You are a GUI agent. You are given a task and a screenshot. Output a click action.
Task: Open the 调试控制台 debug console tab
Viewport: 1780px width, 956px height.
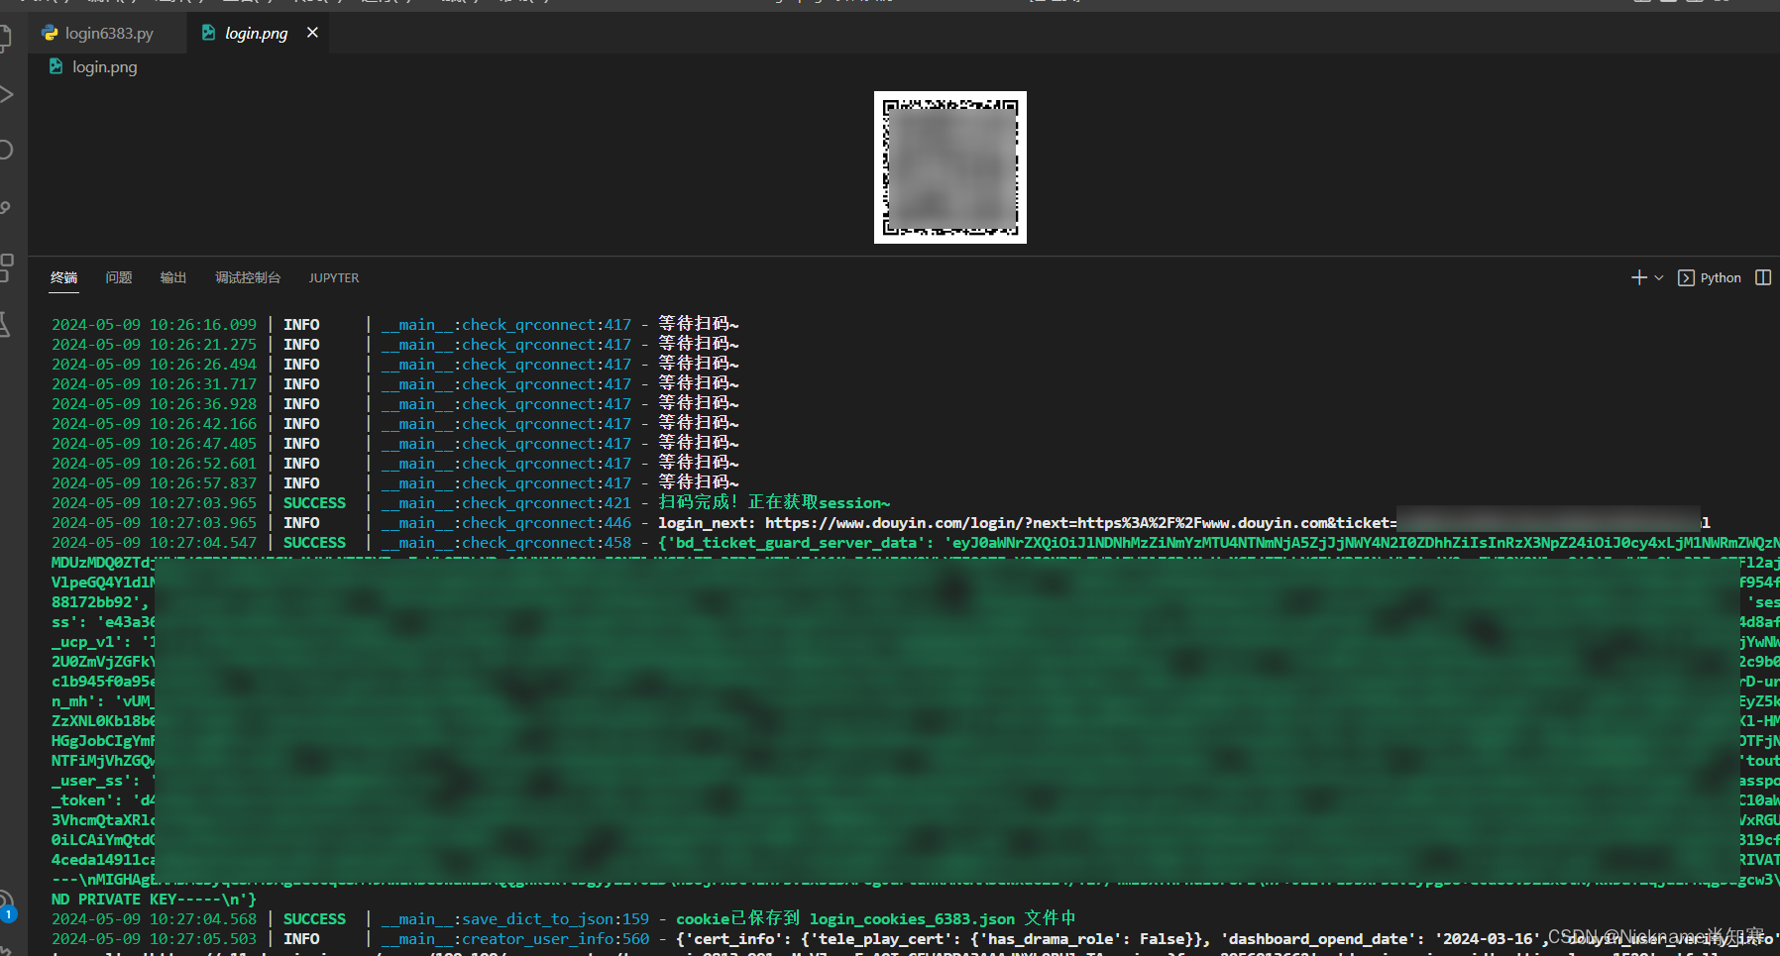[x=248, y=277]
